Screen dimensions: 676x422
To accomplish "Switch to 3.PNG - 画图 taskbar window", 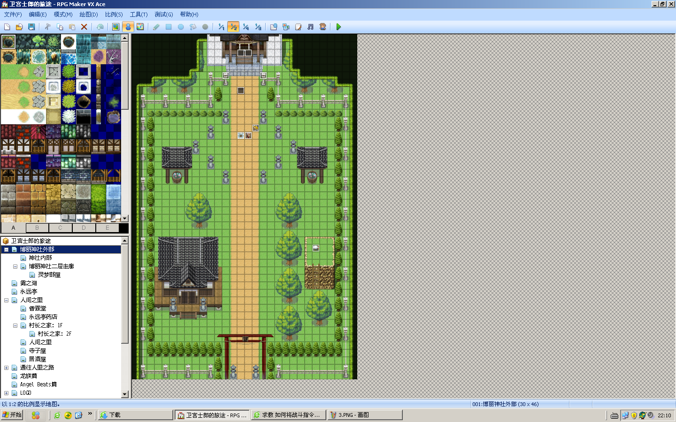I will [x=365, y=415].
